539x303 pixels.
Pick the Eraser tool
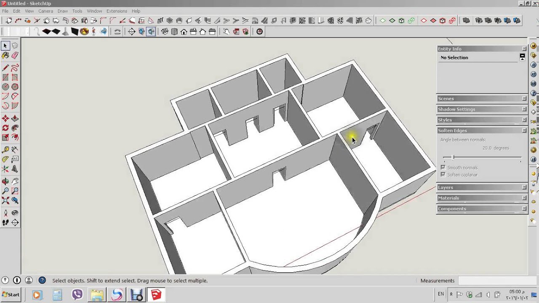click(15, 55)
